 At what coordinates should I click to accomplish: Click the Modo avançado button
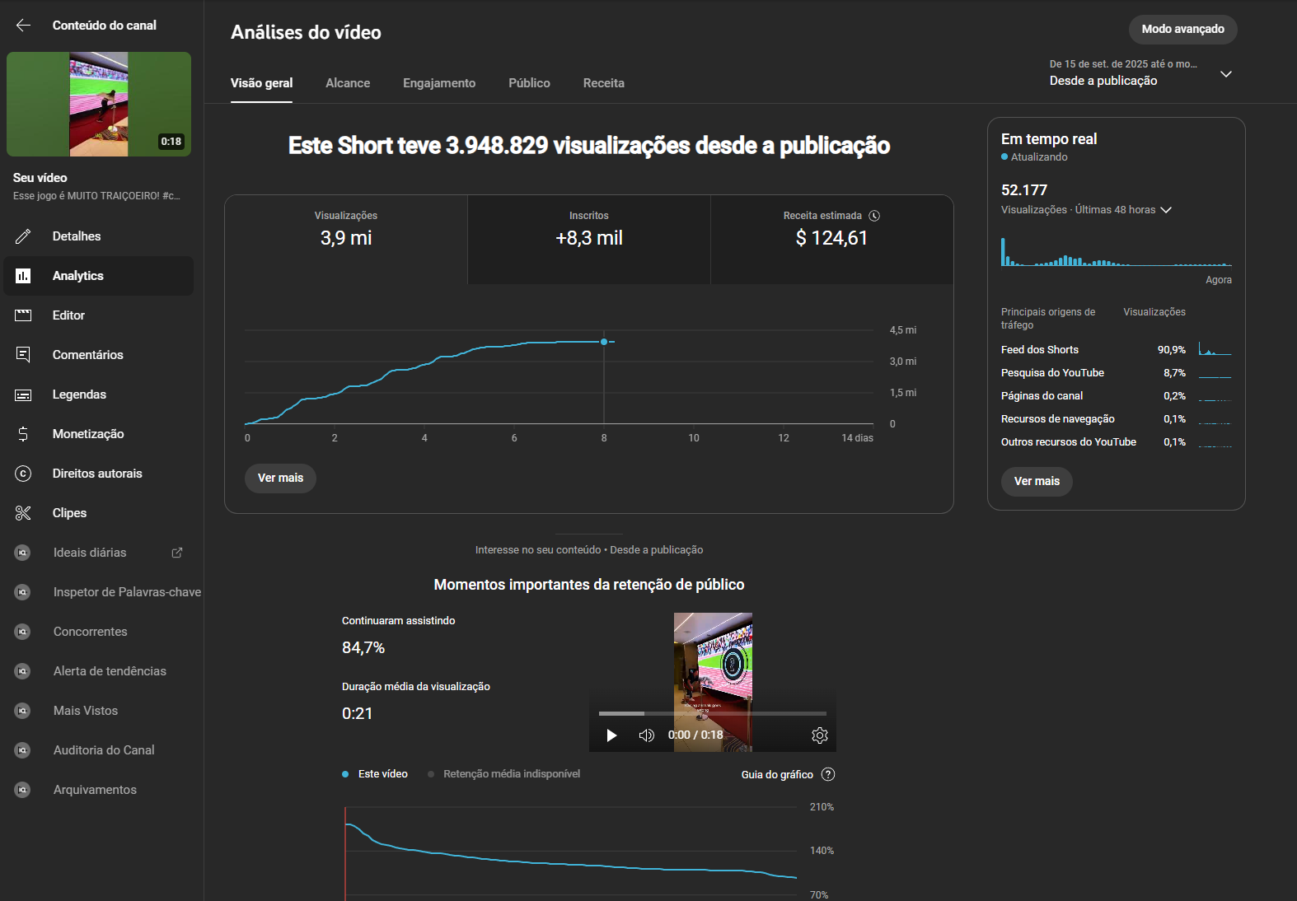coord(1182,29)
